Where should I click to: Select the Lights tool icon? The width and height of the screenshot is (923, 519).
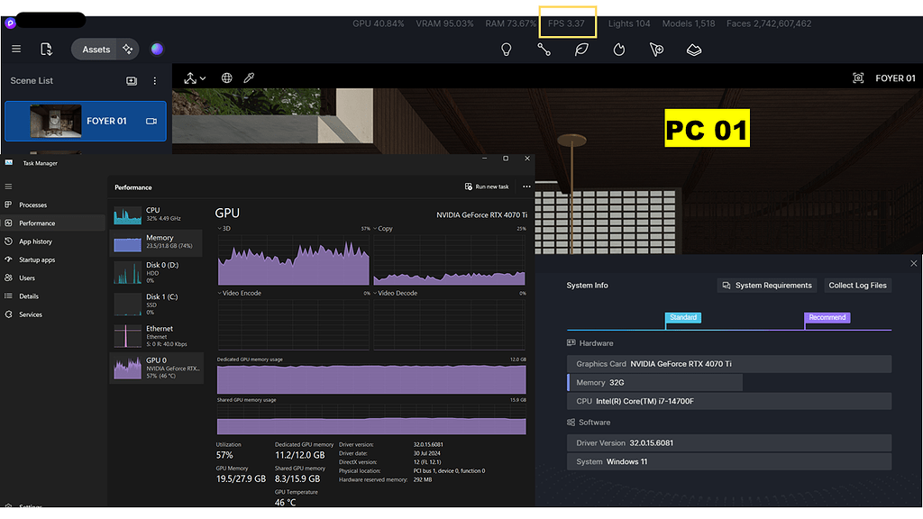point(507,50)
